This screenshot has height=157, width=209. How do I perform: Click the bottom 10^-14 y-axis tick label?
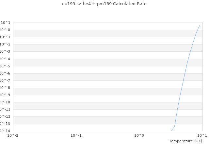5,131
